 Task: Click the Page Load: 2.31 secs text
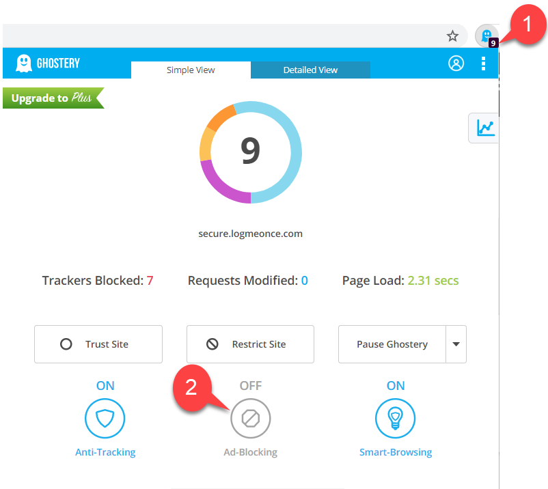click(400, 281)
